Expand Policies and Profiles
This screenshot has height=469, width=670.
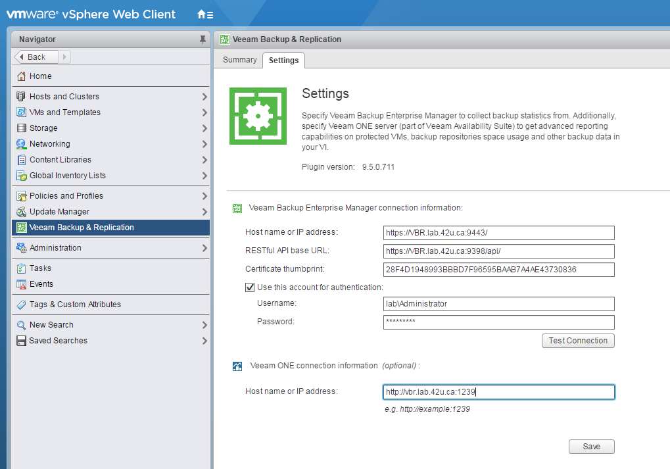[x=68, y=195]
